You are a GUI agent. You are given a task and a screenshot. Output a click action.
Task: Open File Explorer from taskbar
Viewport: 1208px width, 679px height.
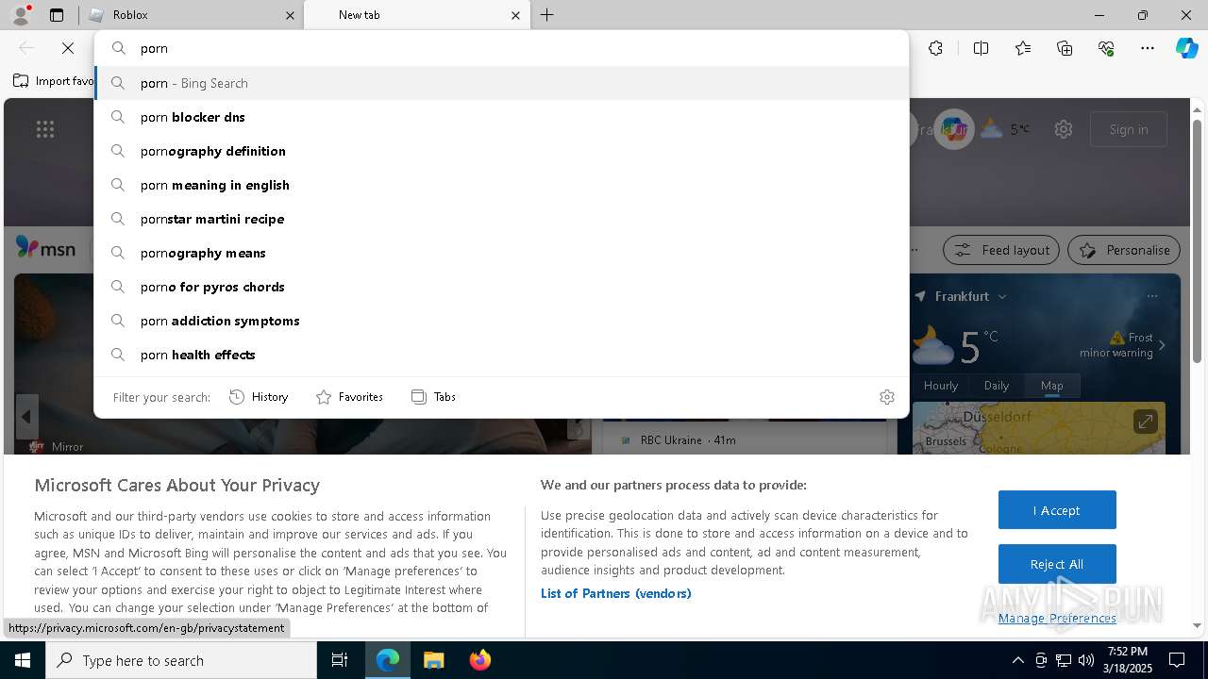click(433, 660)
